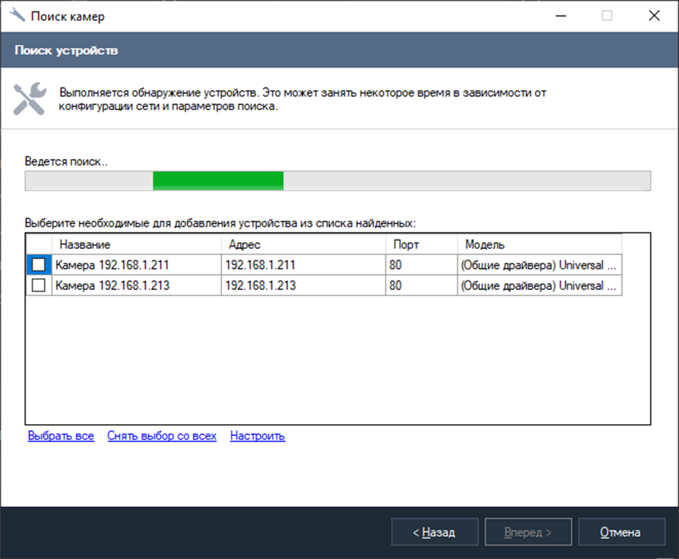Click the "Выбрать все" link
Viewport: 679px width, 559px height.
tap(60, 436)
